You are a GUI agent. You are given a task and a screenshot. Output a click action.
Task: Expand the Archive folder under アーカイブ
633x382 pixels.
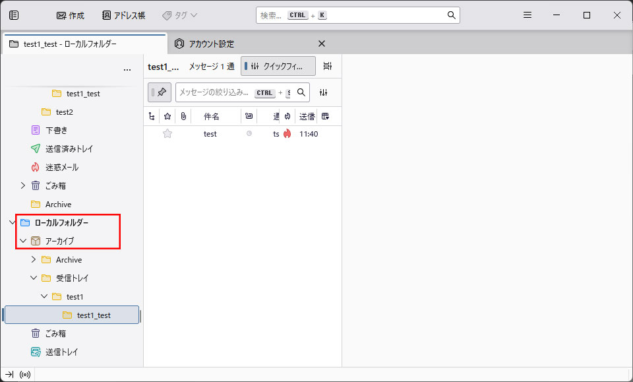(x=34, y=260)
